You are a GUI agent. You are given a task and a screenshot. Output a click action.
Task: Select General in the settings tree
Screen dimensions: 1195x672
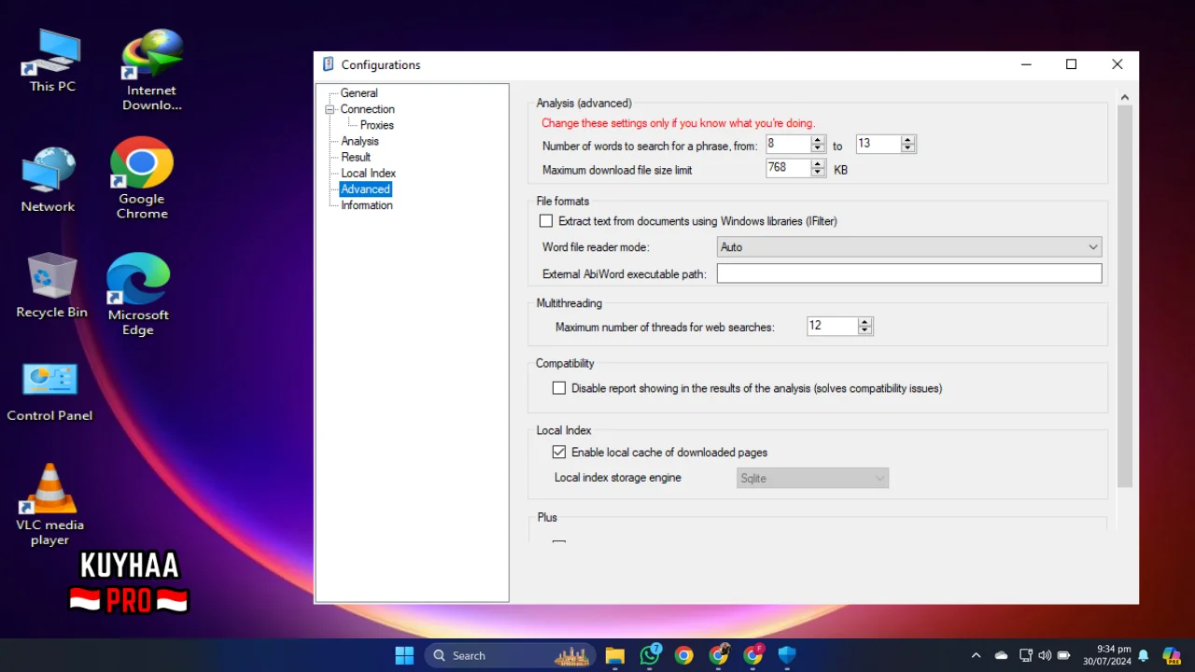point(359,93)
